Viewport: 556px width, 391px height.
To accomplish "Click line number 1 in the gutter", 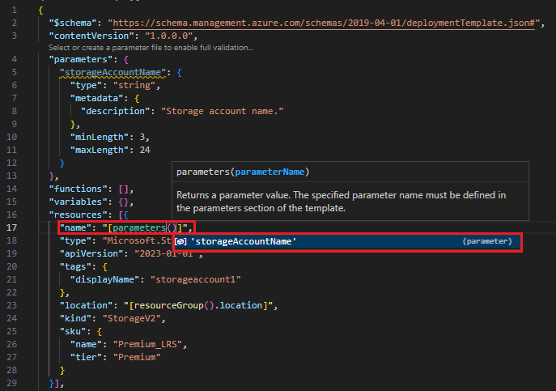I will coord(15,10).
